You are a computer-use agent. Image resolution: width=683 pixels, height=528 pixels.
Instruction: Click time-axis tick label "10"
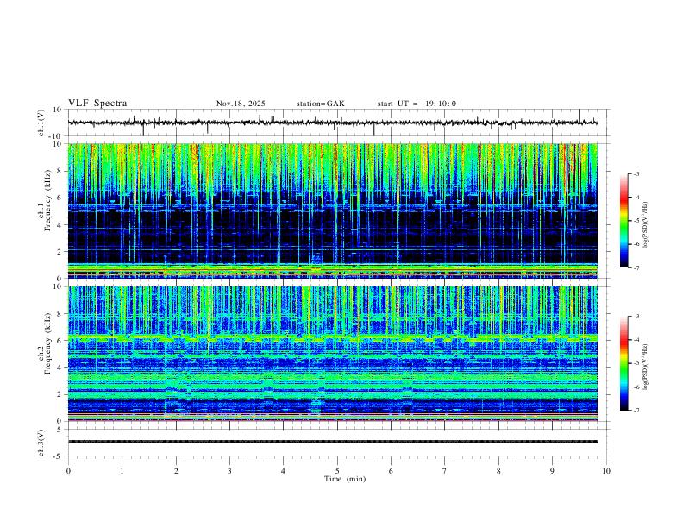point(606,471)
